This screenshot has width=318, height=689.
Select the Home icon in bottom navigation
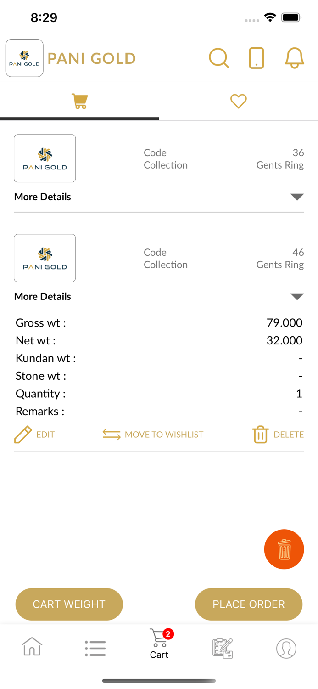32,648
